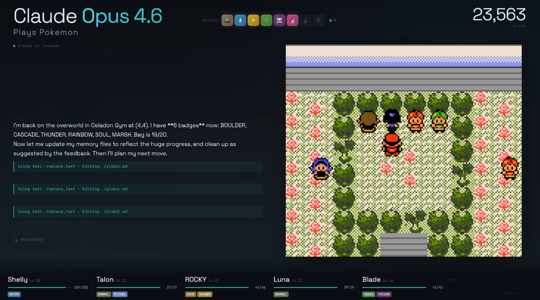The image size is (540, 300).
Task: Click the 'Badges' label
Action: (210, 20)
